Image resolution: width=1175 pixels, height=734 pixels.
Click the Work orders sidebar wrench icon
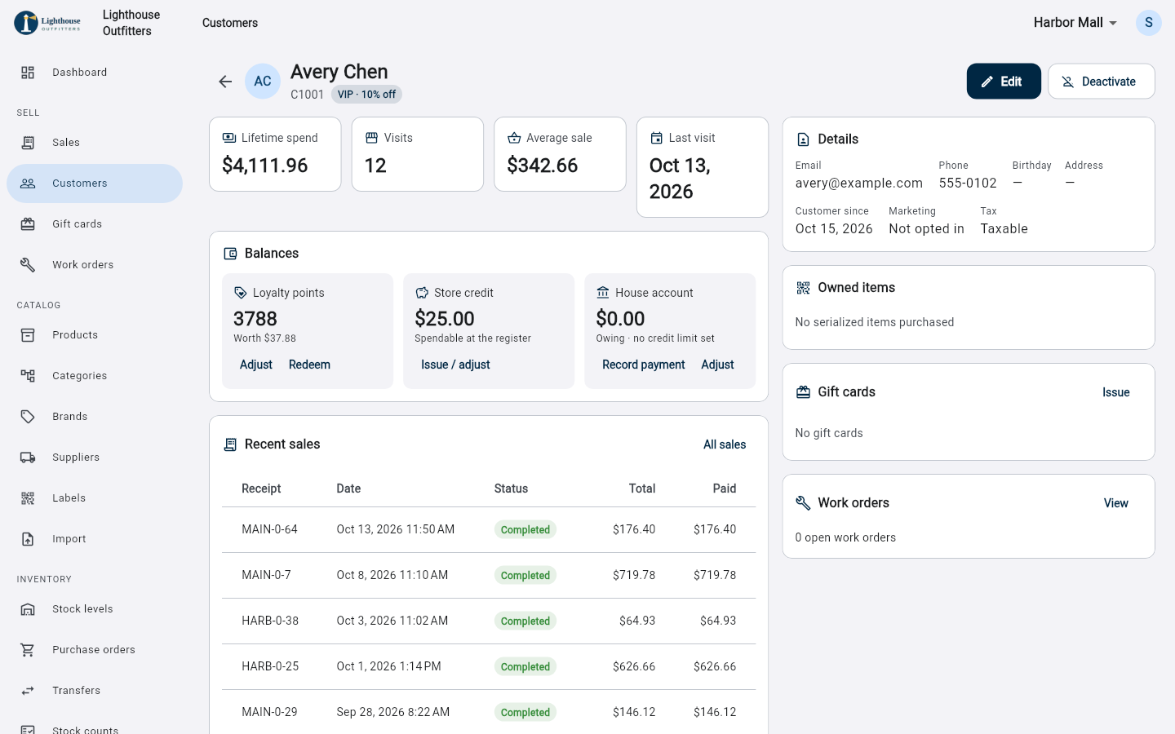pyautogui.click(x=28, y=265)
